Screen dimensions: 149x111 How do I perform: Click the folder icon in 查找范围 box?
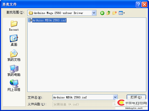point(31,13)
